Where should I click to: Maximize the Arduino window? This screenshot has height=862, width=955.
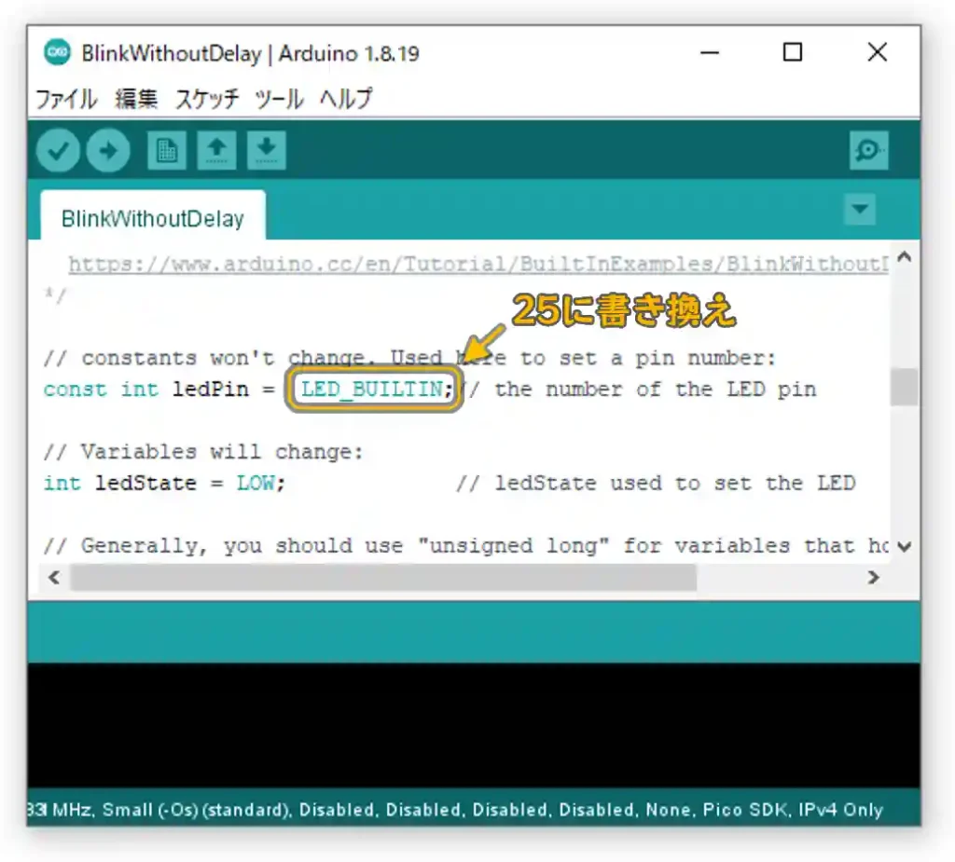point(793,52)
